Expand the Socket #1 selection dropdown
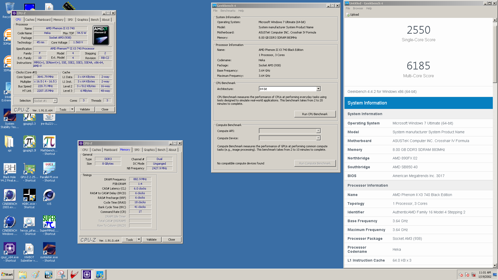Image resolution: width=498 pixels, height=280 pixels. [x=55, y=101]
